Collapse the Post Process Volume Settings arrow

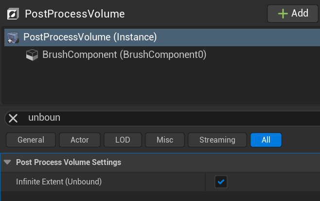7,162
